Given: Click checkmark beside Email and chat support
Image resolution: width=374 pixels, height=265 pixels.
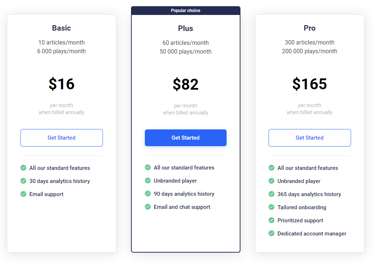Looking at the screenshot, I should (x=148, y=207).
